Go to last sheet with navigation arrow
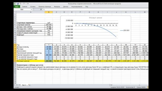This screenshot has height=91, width=162. [20, 85]
